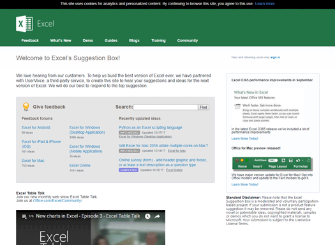Open the Mac multiple cores idea
This screenshot has width=335, height=245.
(163, 146)
